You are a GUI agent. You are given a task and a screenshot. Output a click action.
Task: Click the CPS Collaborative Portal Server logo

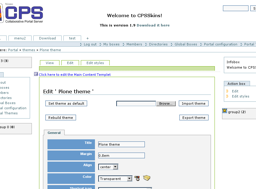22,13
